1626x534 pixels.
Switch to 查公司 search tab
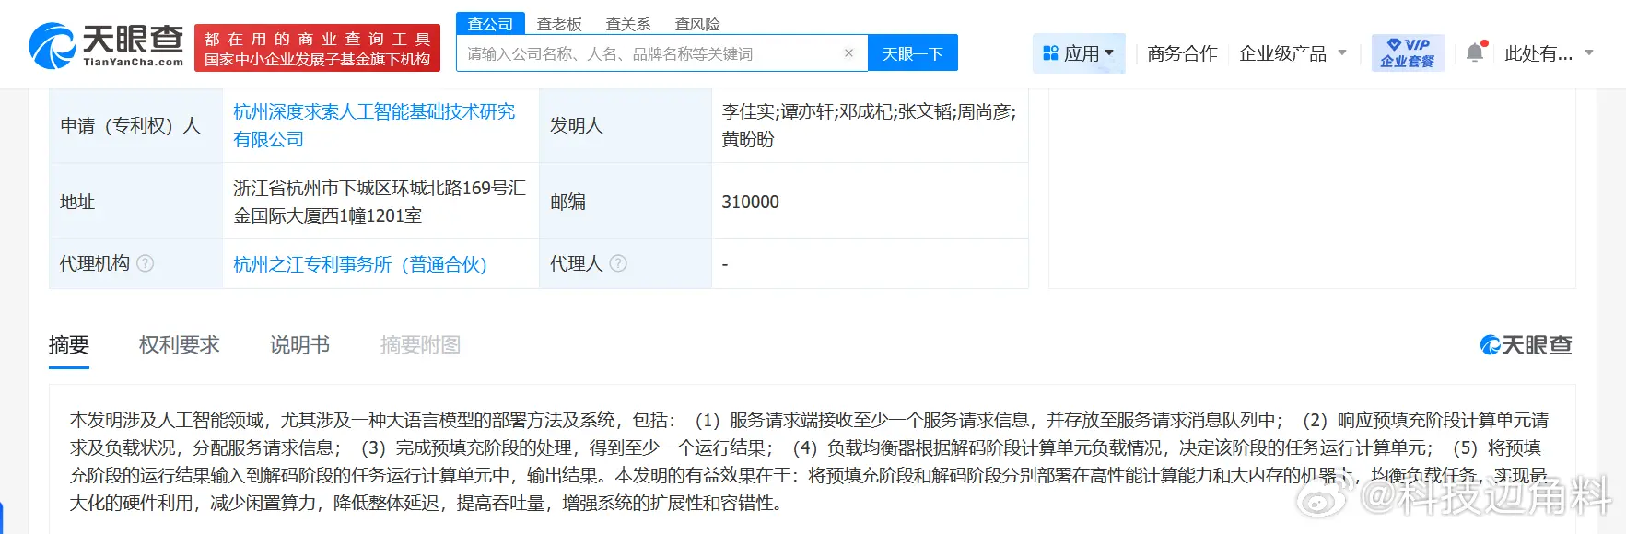(x=490, y=24)
